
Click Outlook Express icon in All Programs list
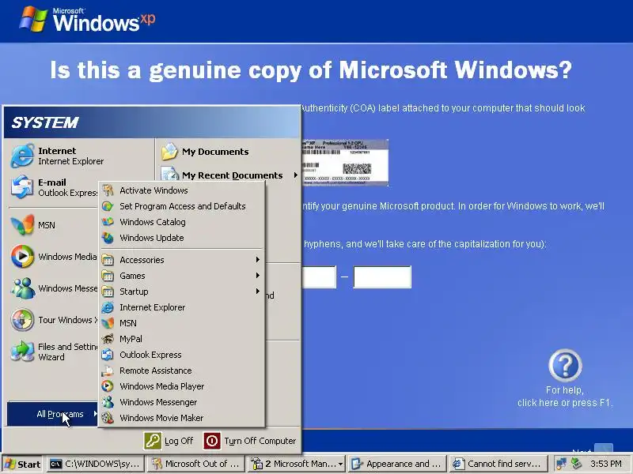[108, 355]
